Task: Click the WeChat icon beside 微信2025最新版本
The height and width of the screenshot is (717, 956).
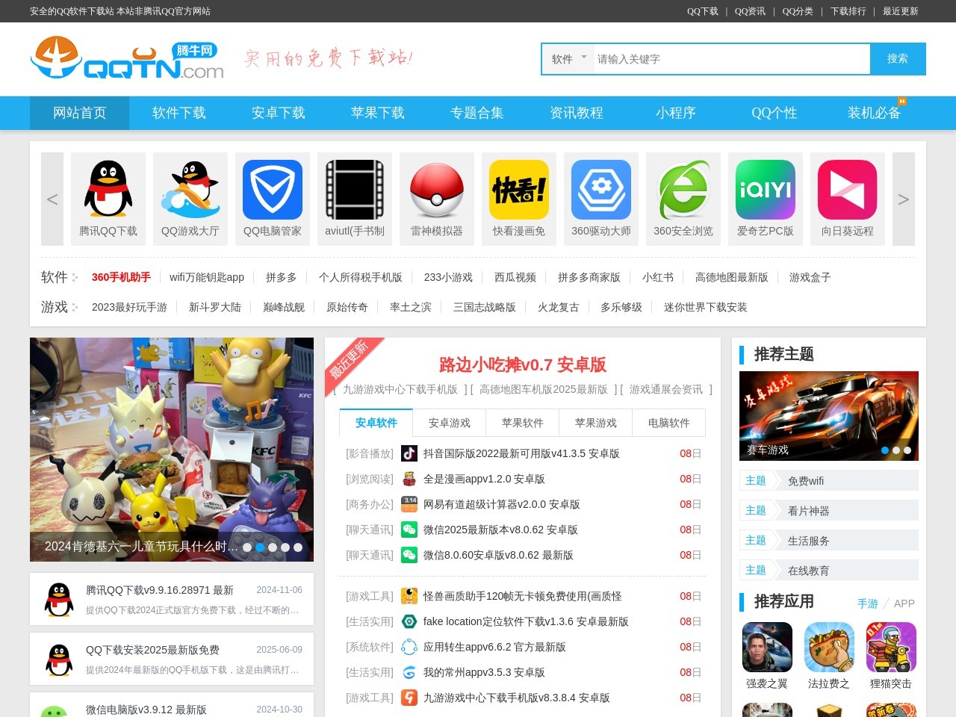Action: pyautogui.click(x=409, y=530)
